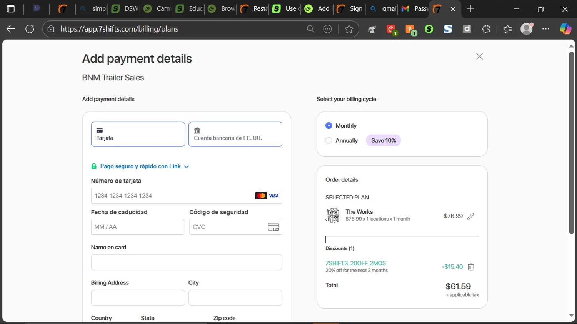Close the active 7shifts tab
The width and height of the screenshot is (577, 324).
[453, 9]
